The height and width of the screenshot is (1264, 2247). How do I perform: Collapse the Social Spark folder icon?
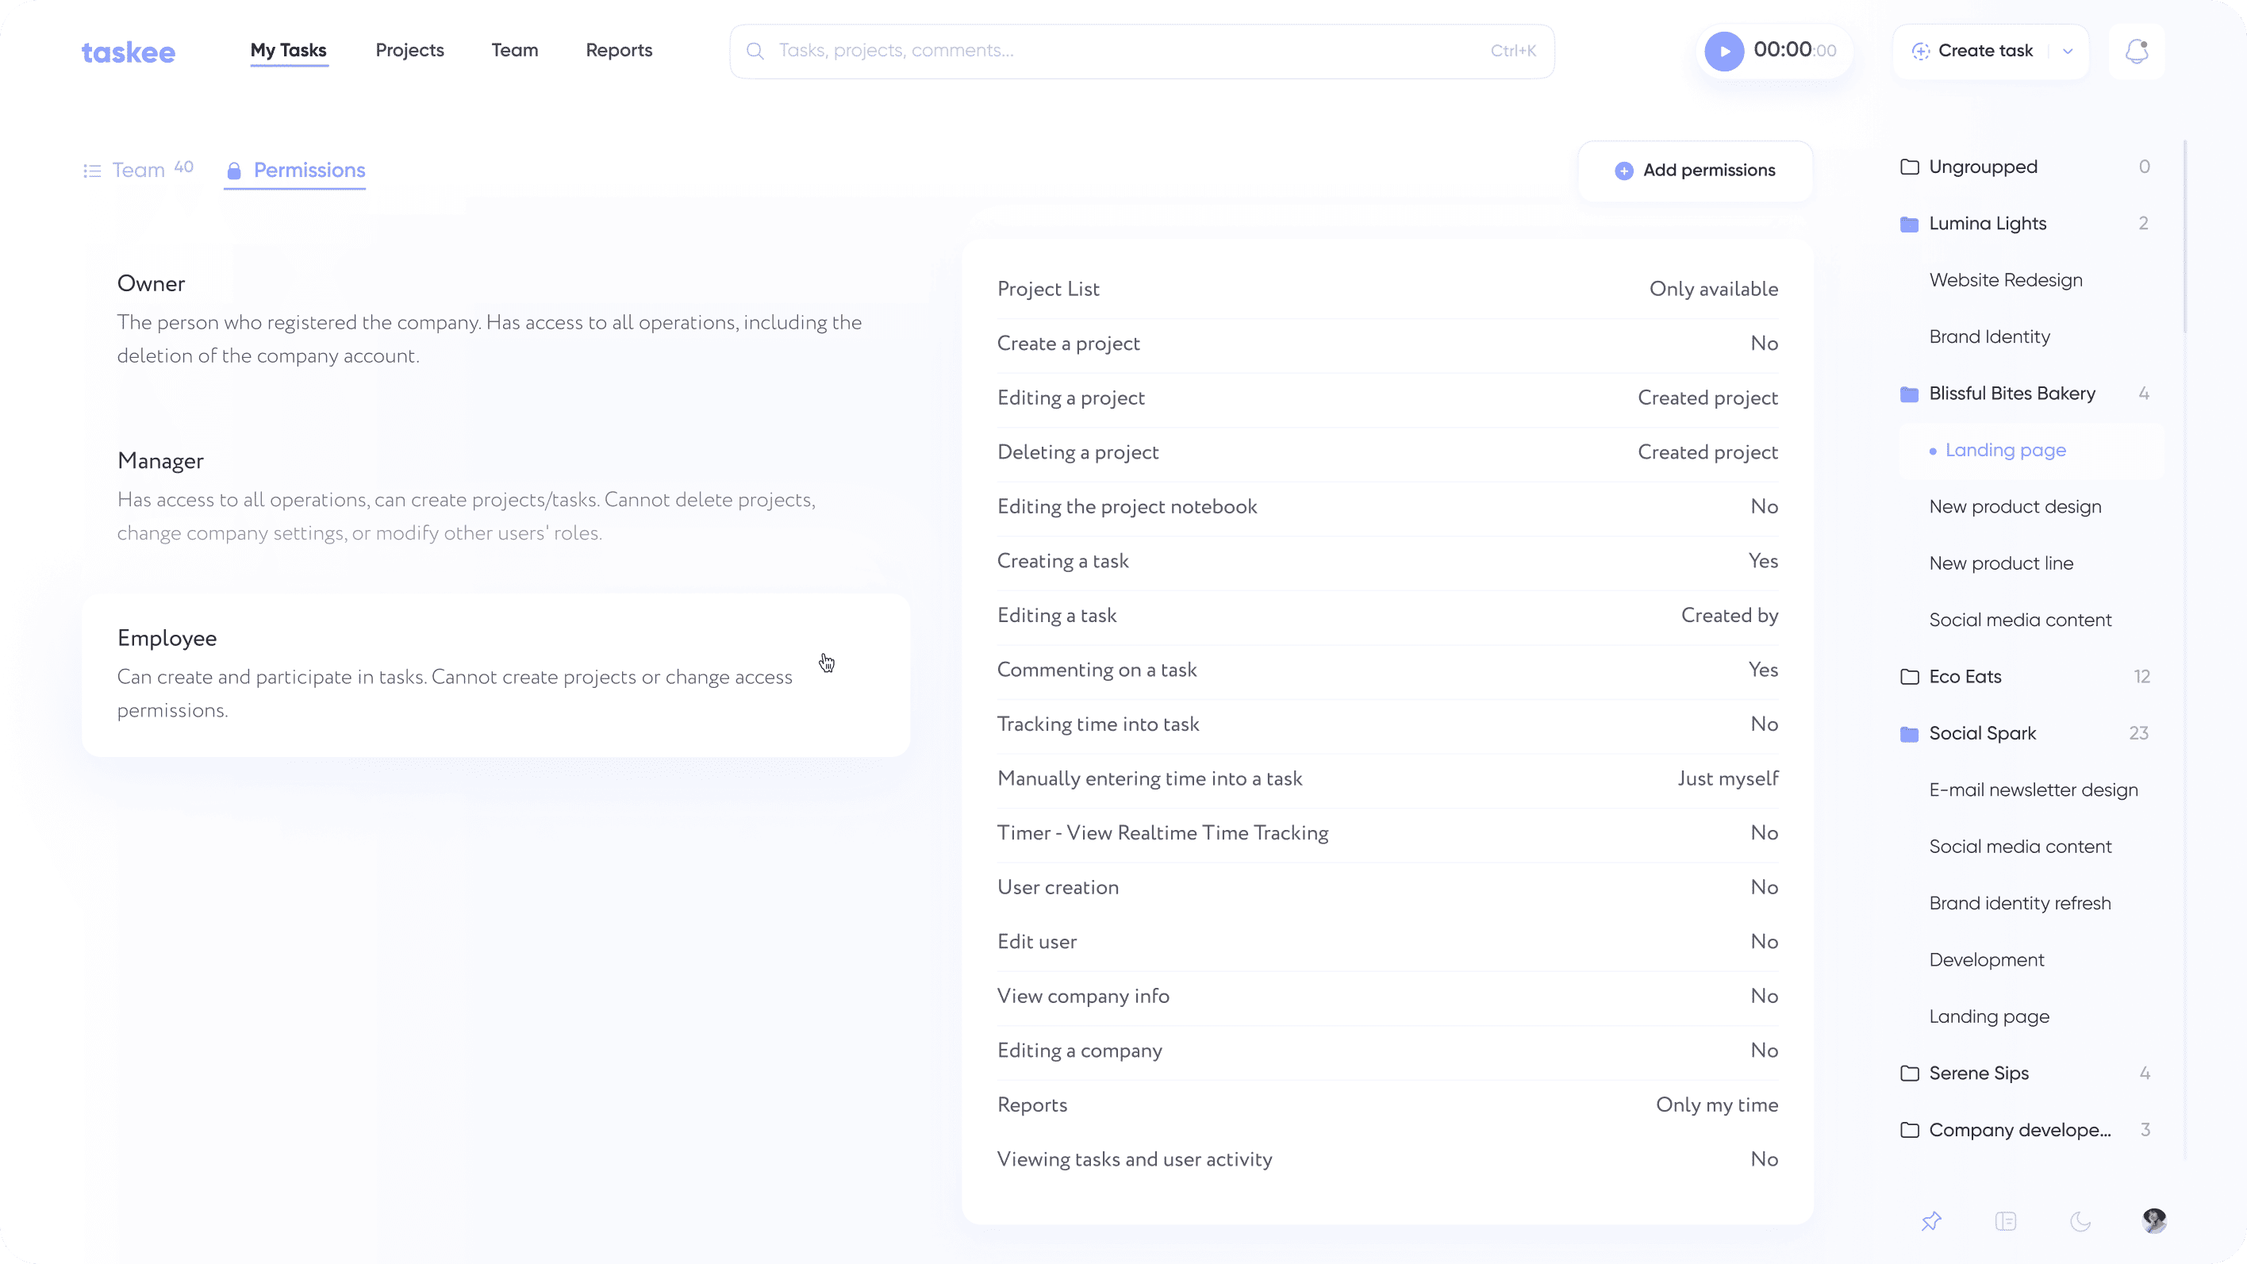point(1910,734)
